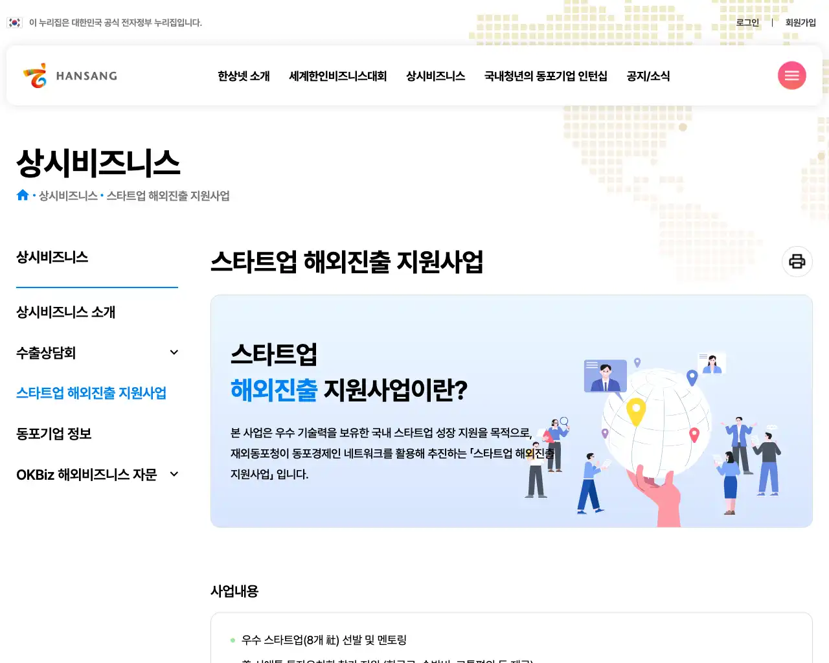Select OKBiz 해외비즈니스 자문 sidebar item
The height and width of the screenshot is (663, 829).
[x=87, y=475]
